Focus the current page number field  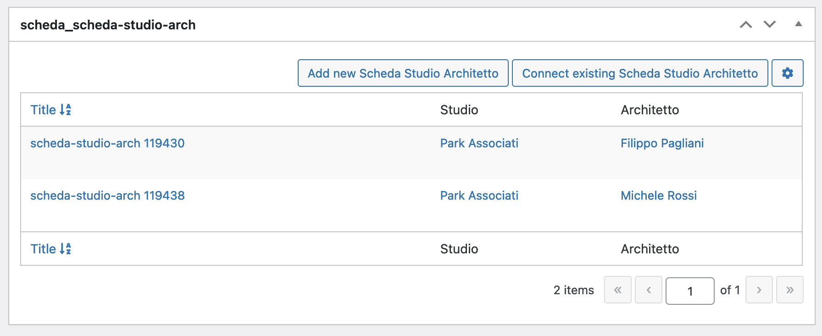[x=690, y=291]
